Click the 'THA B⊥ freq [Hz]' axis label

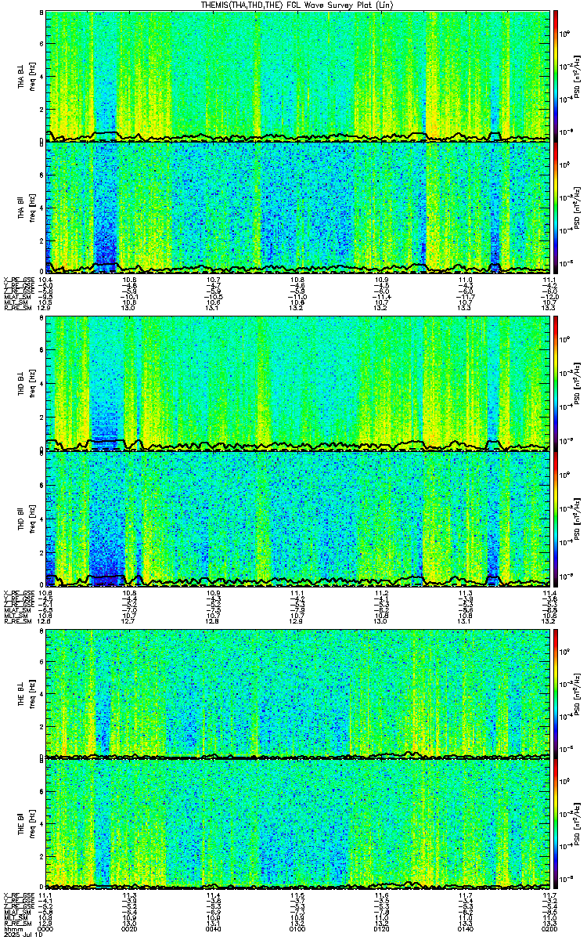tap(26, 76)
